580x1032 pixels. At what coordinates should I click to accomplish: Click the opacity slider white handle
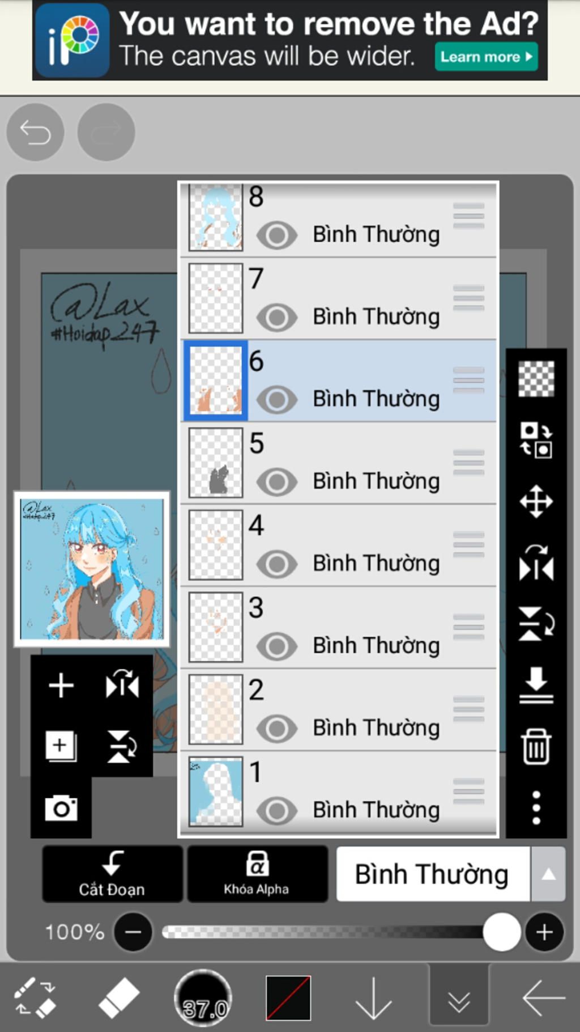(501, 932)
